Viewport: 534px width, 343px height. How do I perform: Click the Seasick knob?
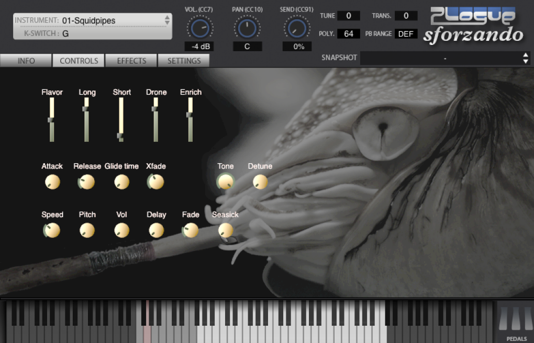click(226, 231)
